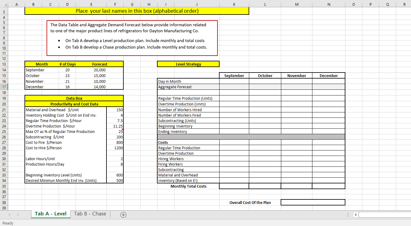
Task: Click the left sheet navigation arrow
Action: (9, 214)
